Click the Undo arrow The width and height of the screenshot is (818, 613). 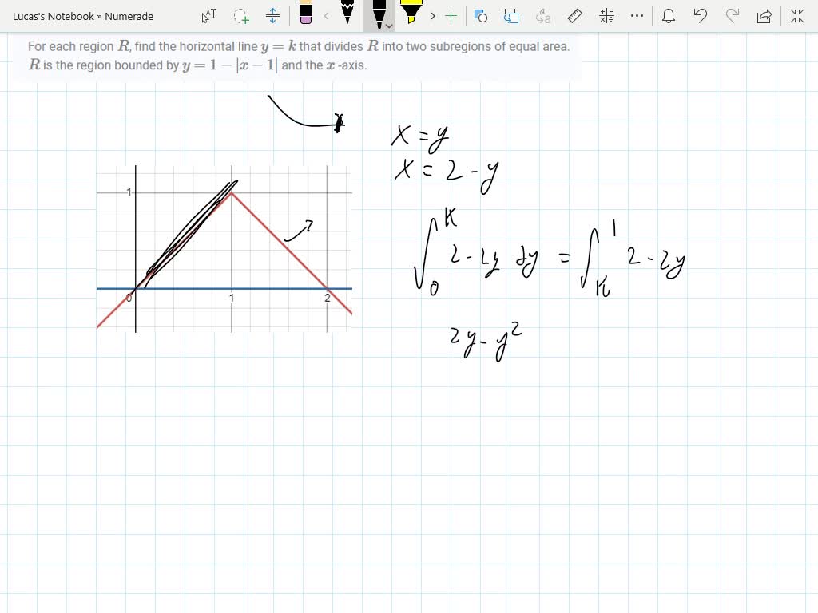coord(701,16)
